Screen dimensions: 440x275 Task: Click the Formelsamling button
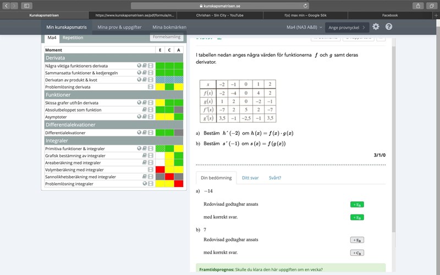pos(167,37)
